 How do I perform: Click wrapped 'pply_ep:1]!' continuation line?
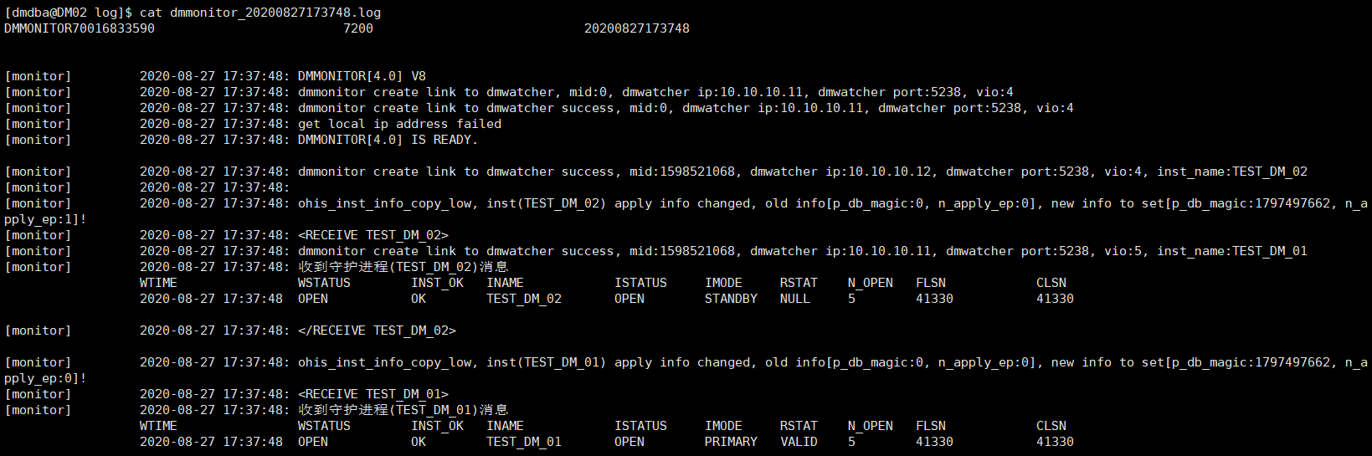tap(45, 219)
